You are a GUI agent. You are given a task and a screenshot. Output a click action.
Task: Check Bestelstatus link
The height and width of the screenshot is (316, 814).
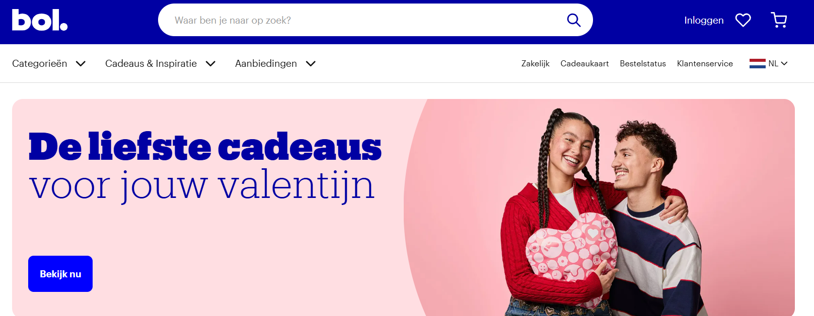pos(643,63)
